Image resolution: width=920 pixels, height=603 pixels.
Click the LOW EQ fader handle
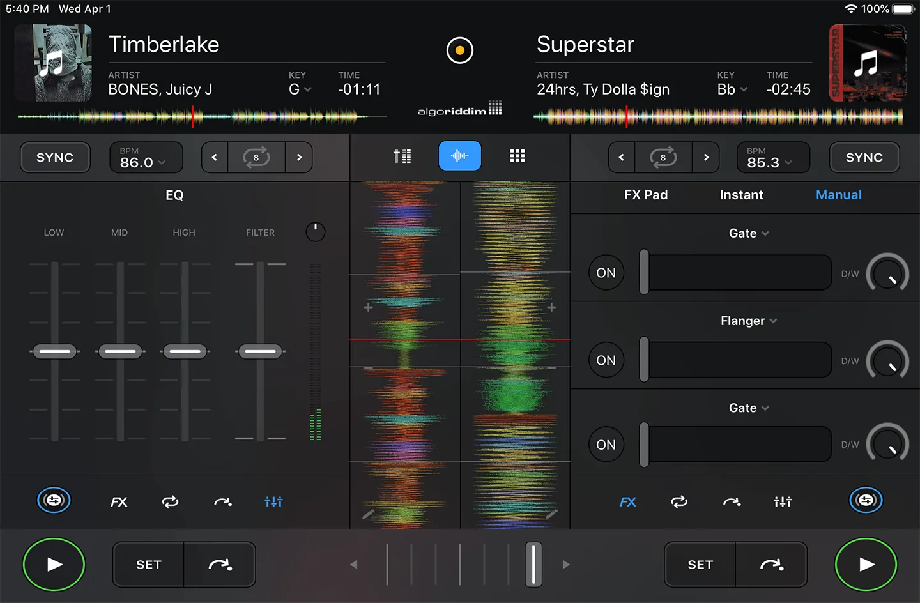[55, 351]
